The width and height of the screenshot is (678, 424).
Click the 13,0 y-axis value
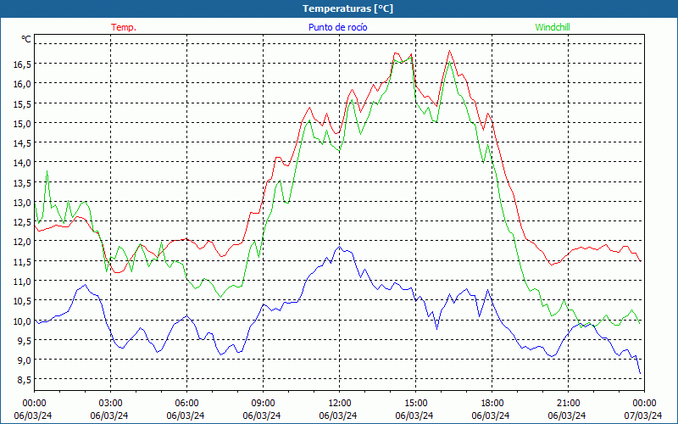22,203
